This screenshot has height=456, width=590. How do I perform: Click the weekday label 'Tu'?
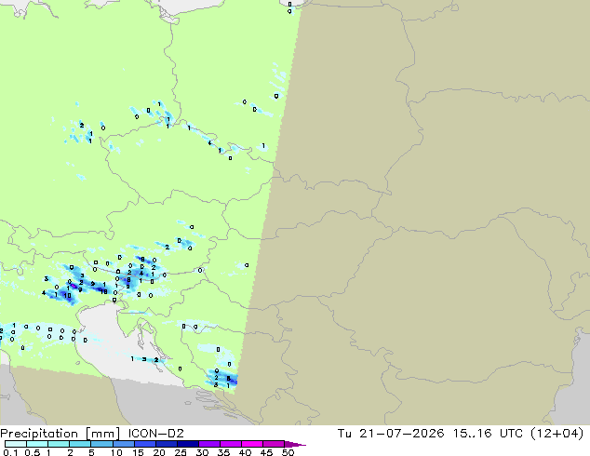click(344, 434)
